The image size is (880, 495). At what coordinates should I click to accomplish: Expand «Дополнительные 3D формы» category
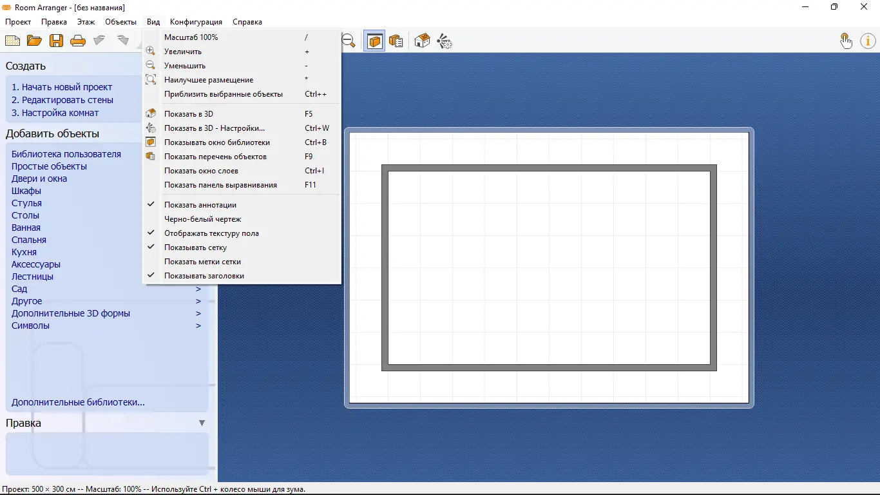(198, 313)
